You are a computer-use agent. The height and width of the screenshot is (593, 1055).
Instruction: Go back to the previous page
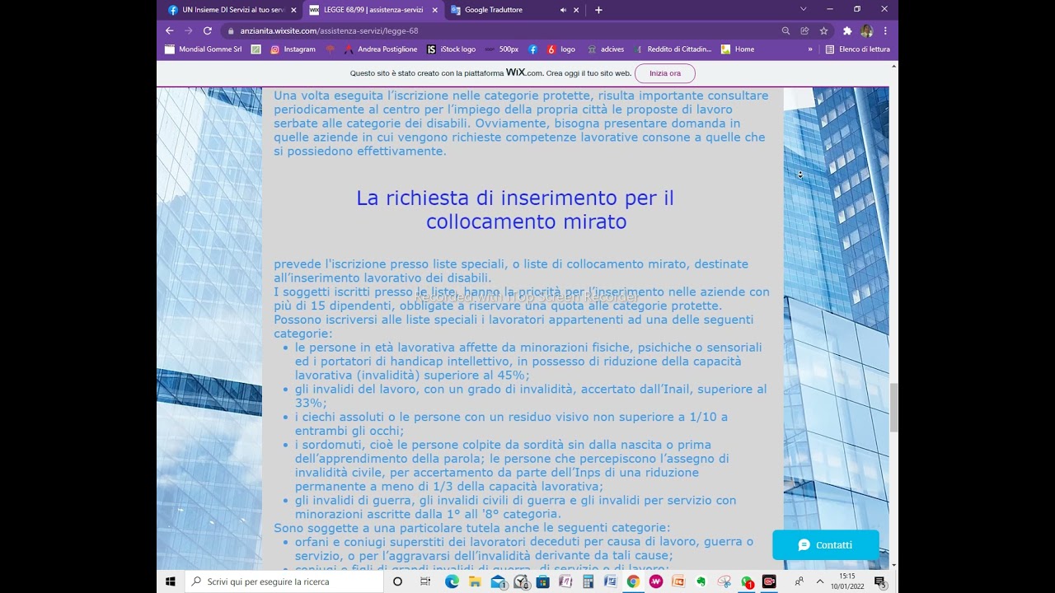[170, 30]
